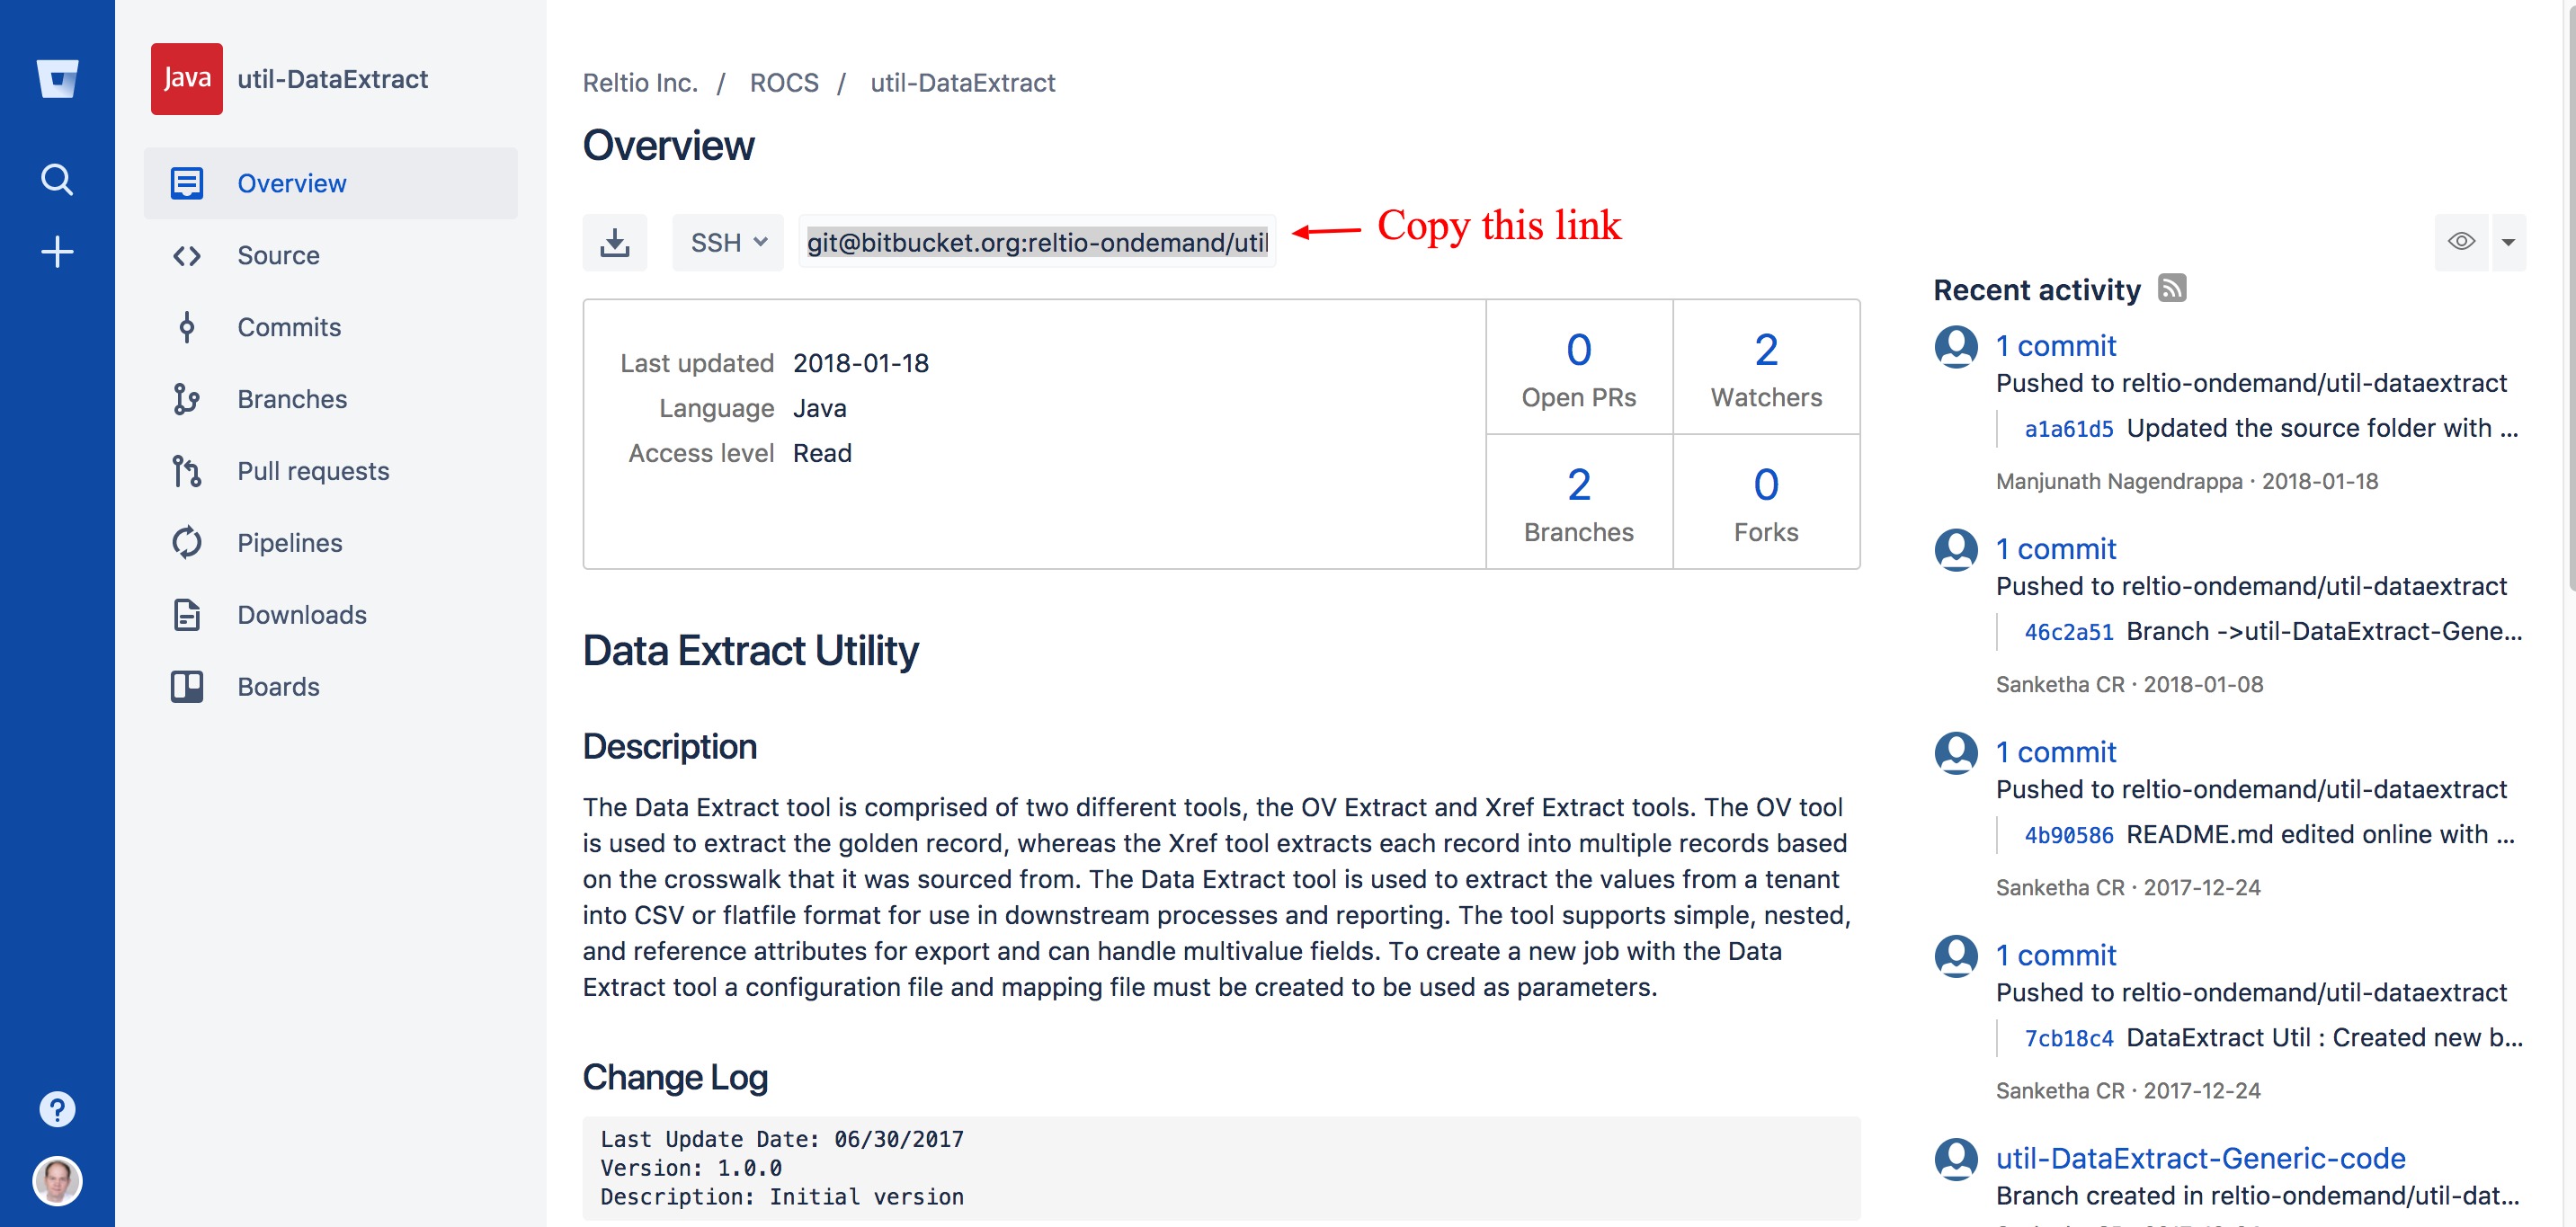Open the Pipelines menu item
Screen dimensions: 2576x1227
point(331,543)
